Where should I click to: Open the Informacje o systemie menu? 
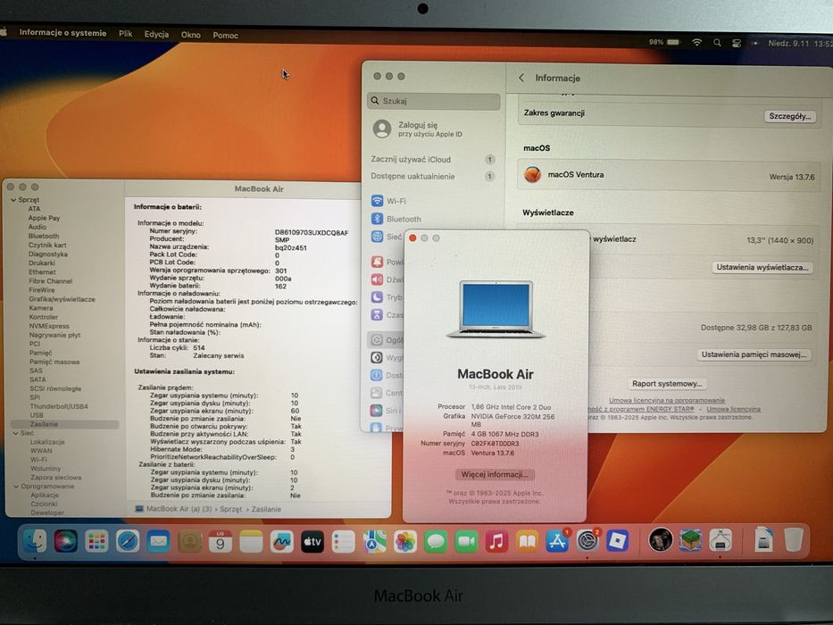pyautogui.click(x=62, y=32)
